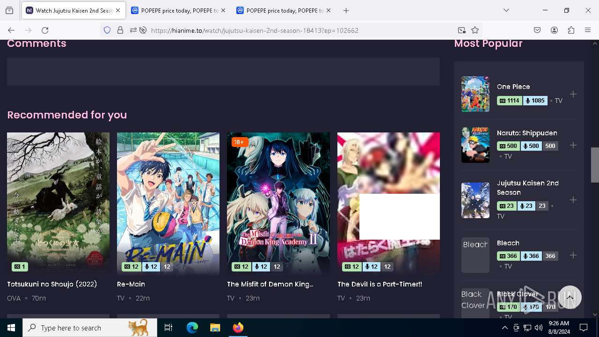Click the network tray icon
599x337 pixels.
[527, 328]
